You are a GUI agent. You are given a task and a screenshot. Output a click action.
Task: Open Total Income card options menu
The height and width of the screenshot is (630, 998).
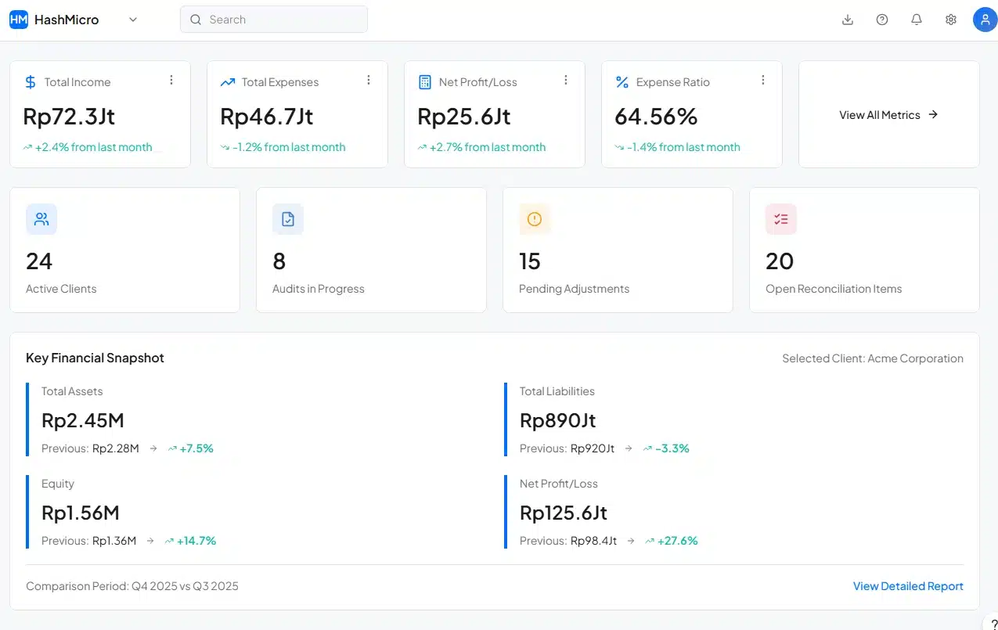coord(171,80)
